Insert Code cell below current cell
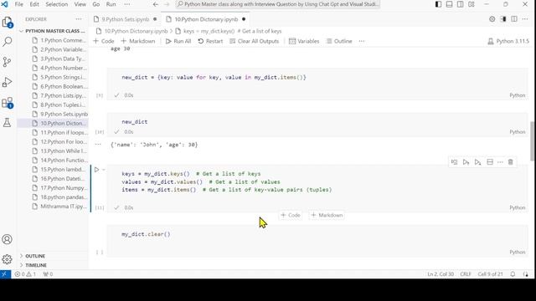 click(291, 215)
